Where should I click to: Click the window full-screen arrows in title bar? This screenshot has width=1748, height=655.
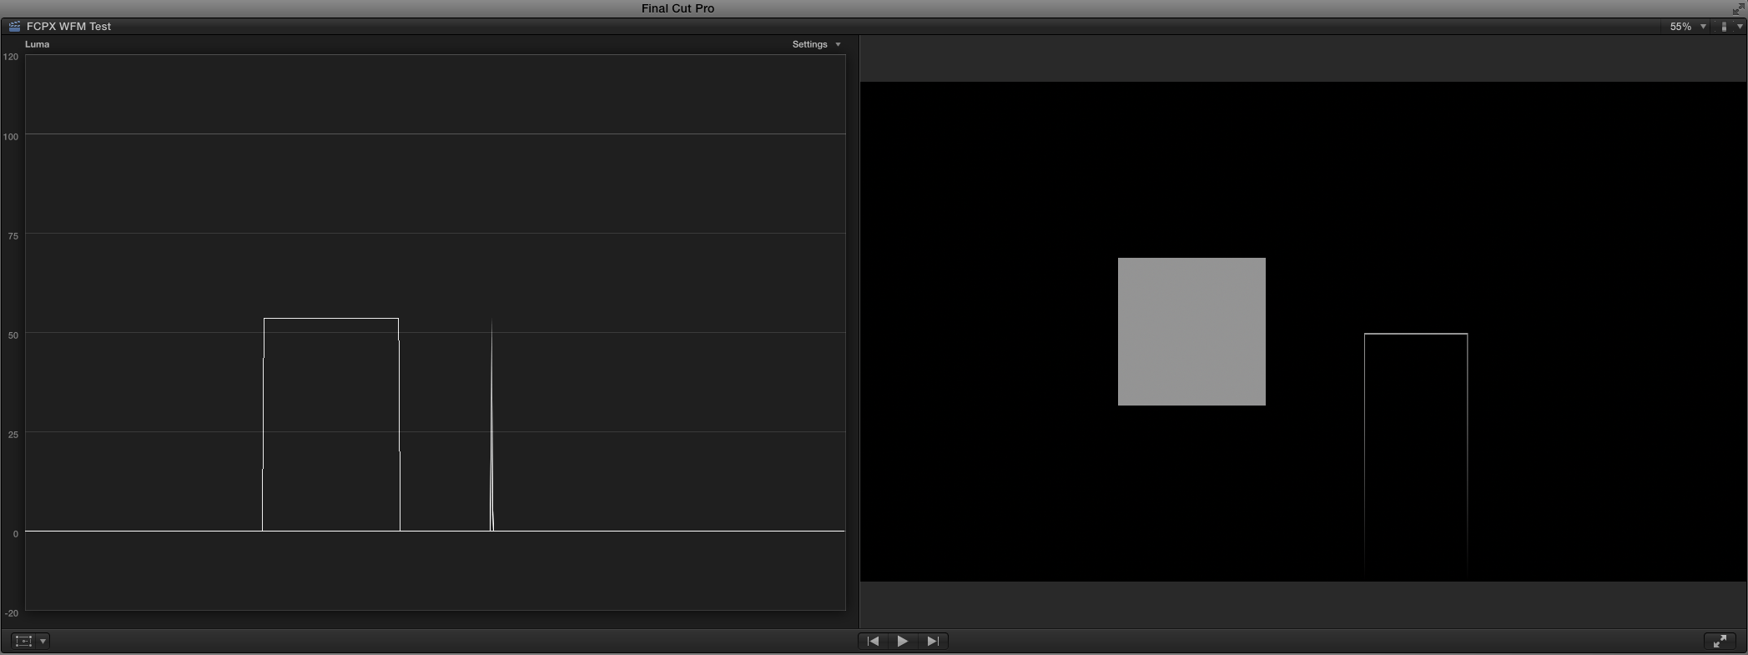point(1738,8)
